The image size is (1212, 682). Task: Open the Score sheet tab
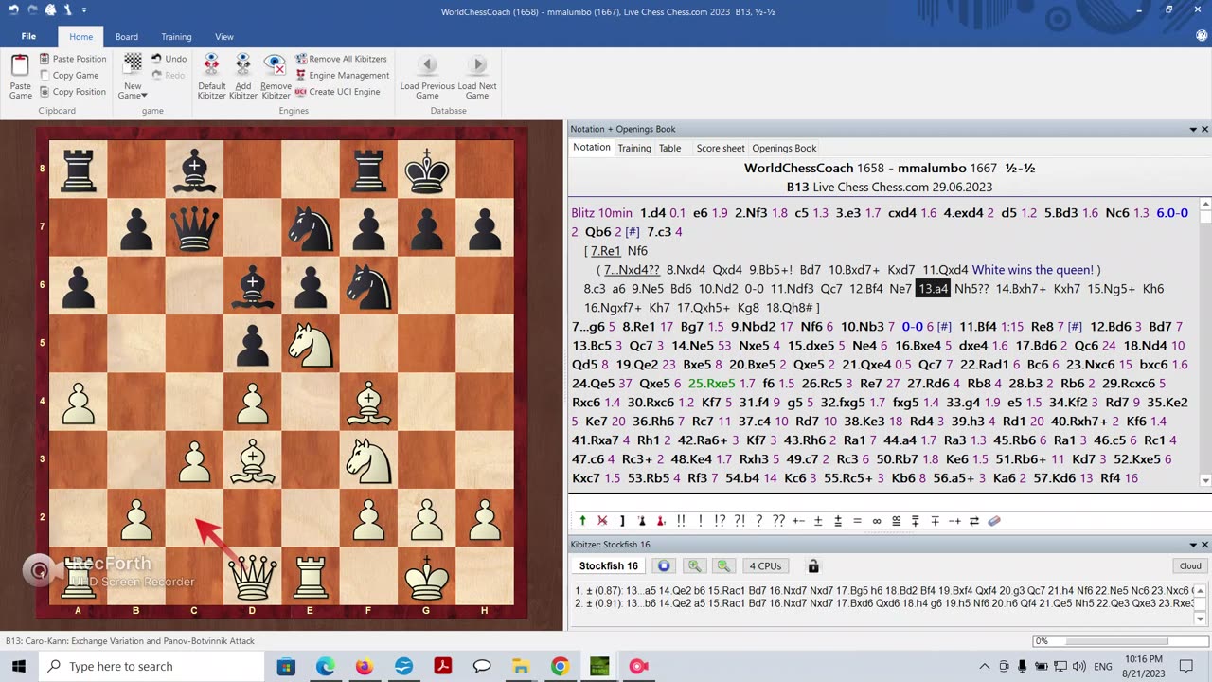point(721,148)
